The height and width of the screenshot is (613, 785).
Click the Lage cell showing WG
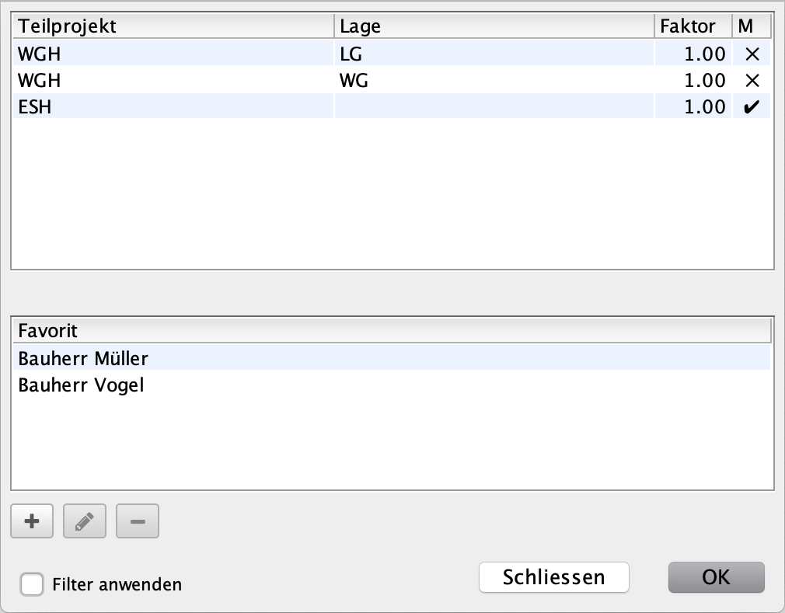(494, 81)
